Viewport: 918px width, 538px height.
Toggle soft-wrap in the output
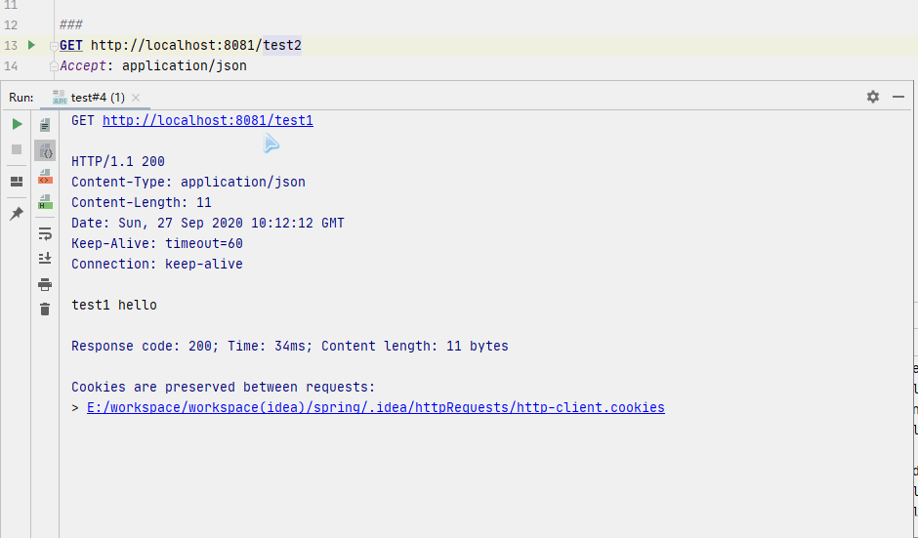click(x=45, y=233)
